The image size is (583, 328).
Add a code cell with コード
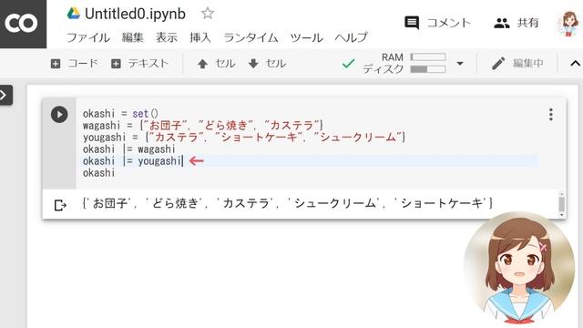(74, 64)
